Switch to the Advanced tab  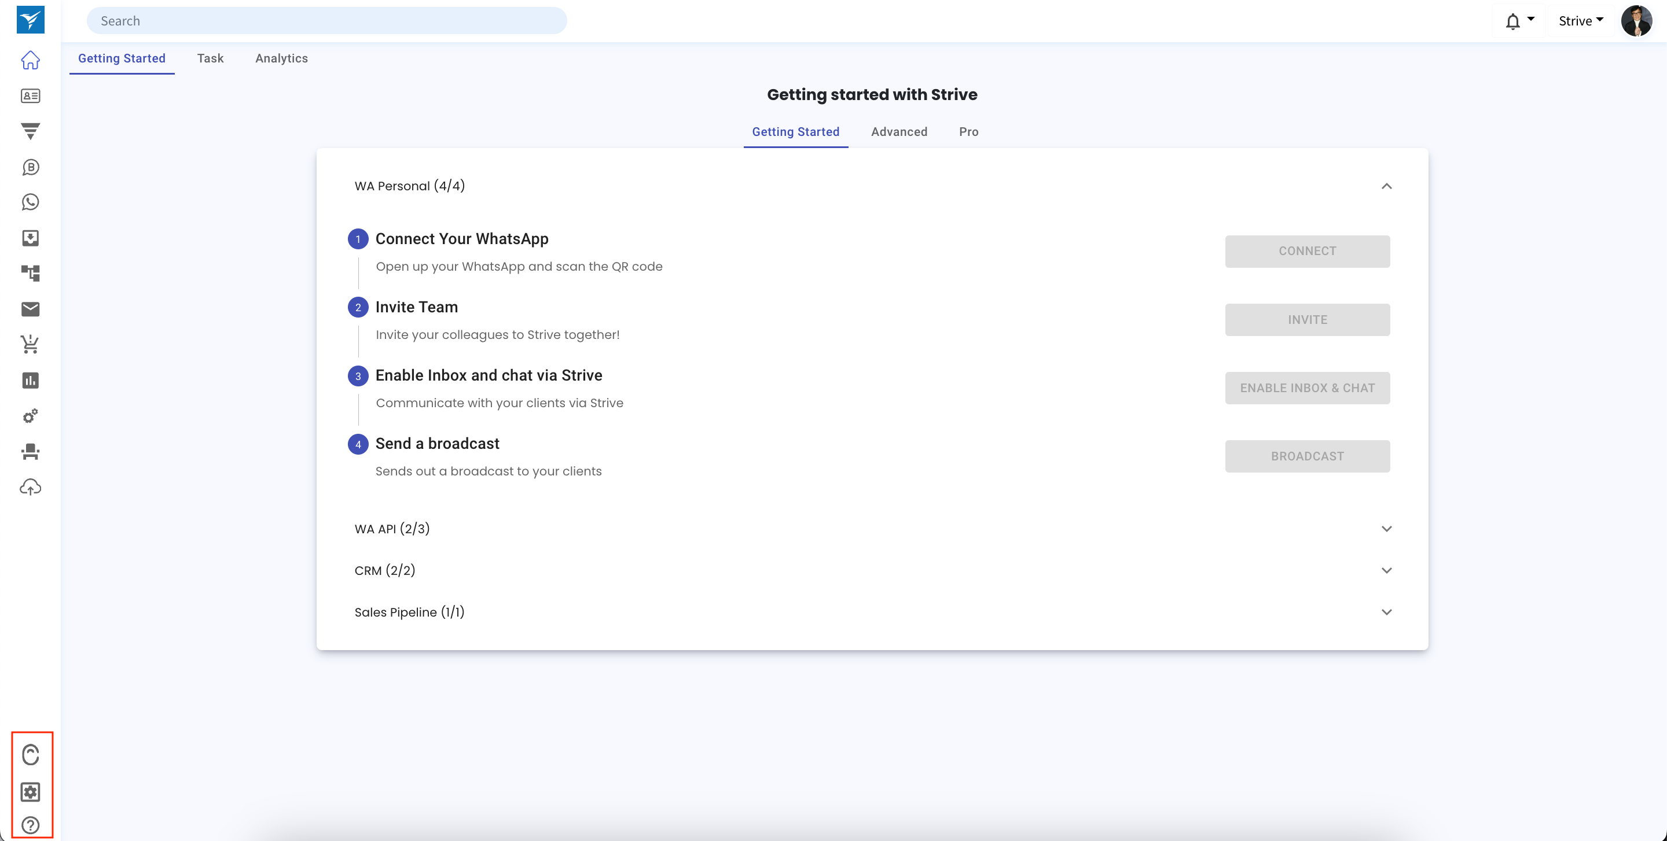point(899,132)
